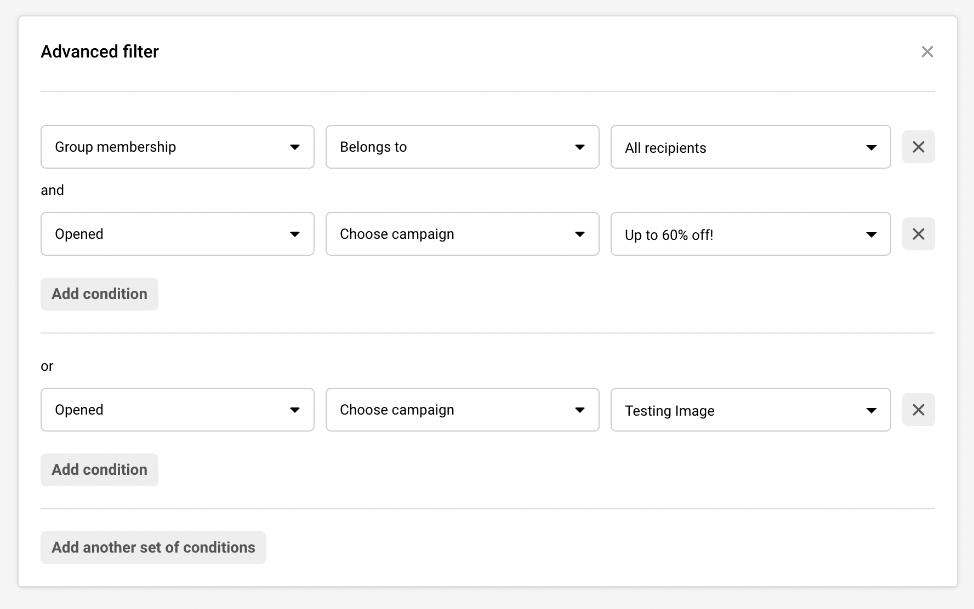Click the arrow icon in All recipients dropdown
This screenshot has width=974, height=609.
871,147
